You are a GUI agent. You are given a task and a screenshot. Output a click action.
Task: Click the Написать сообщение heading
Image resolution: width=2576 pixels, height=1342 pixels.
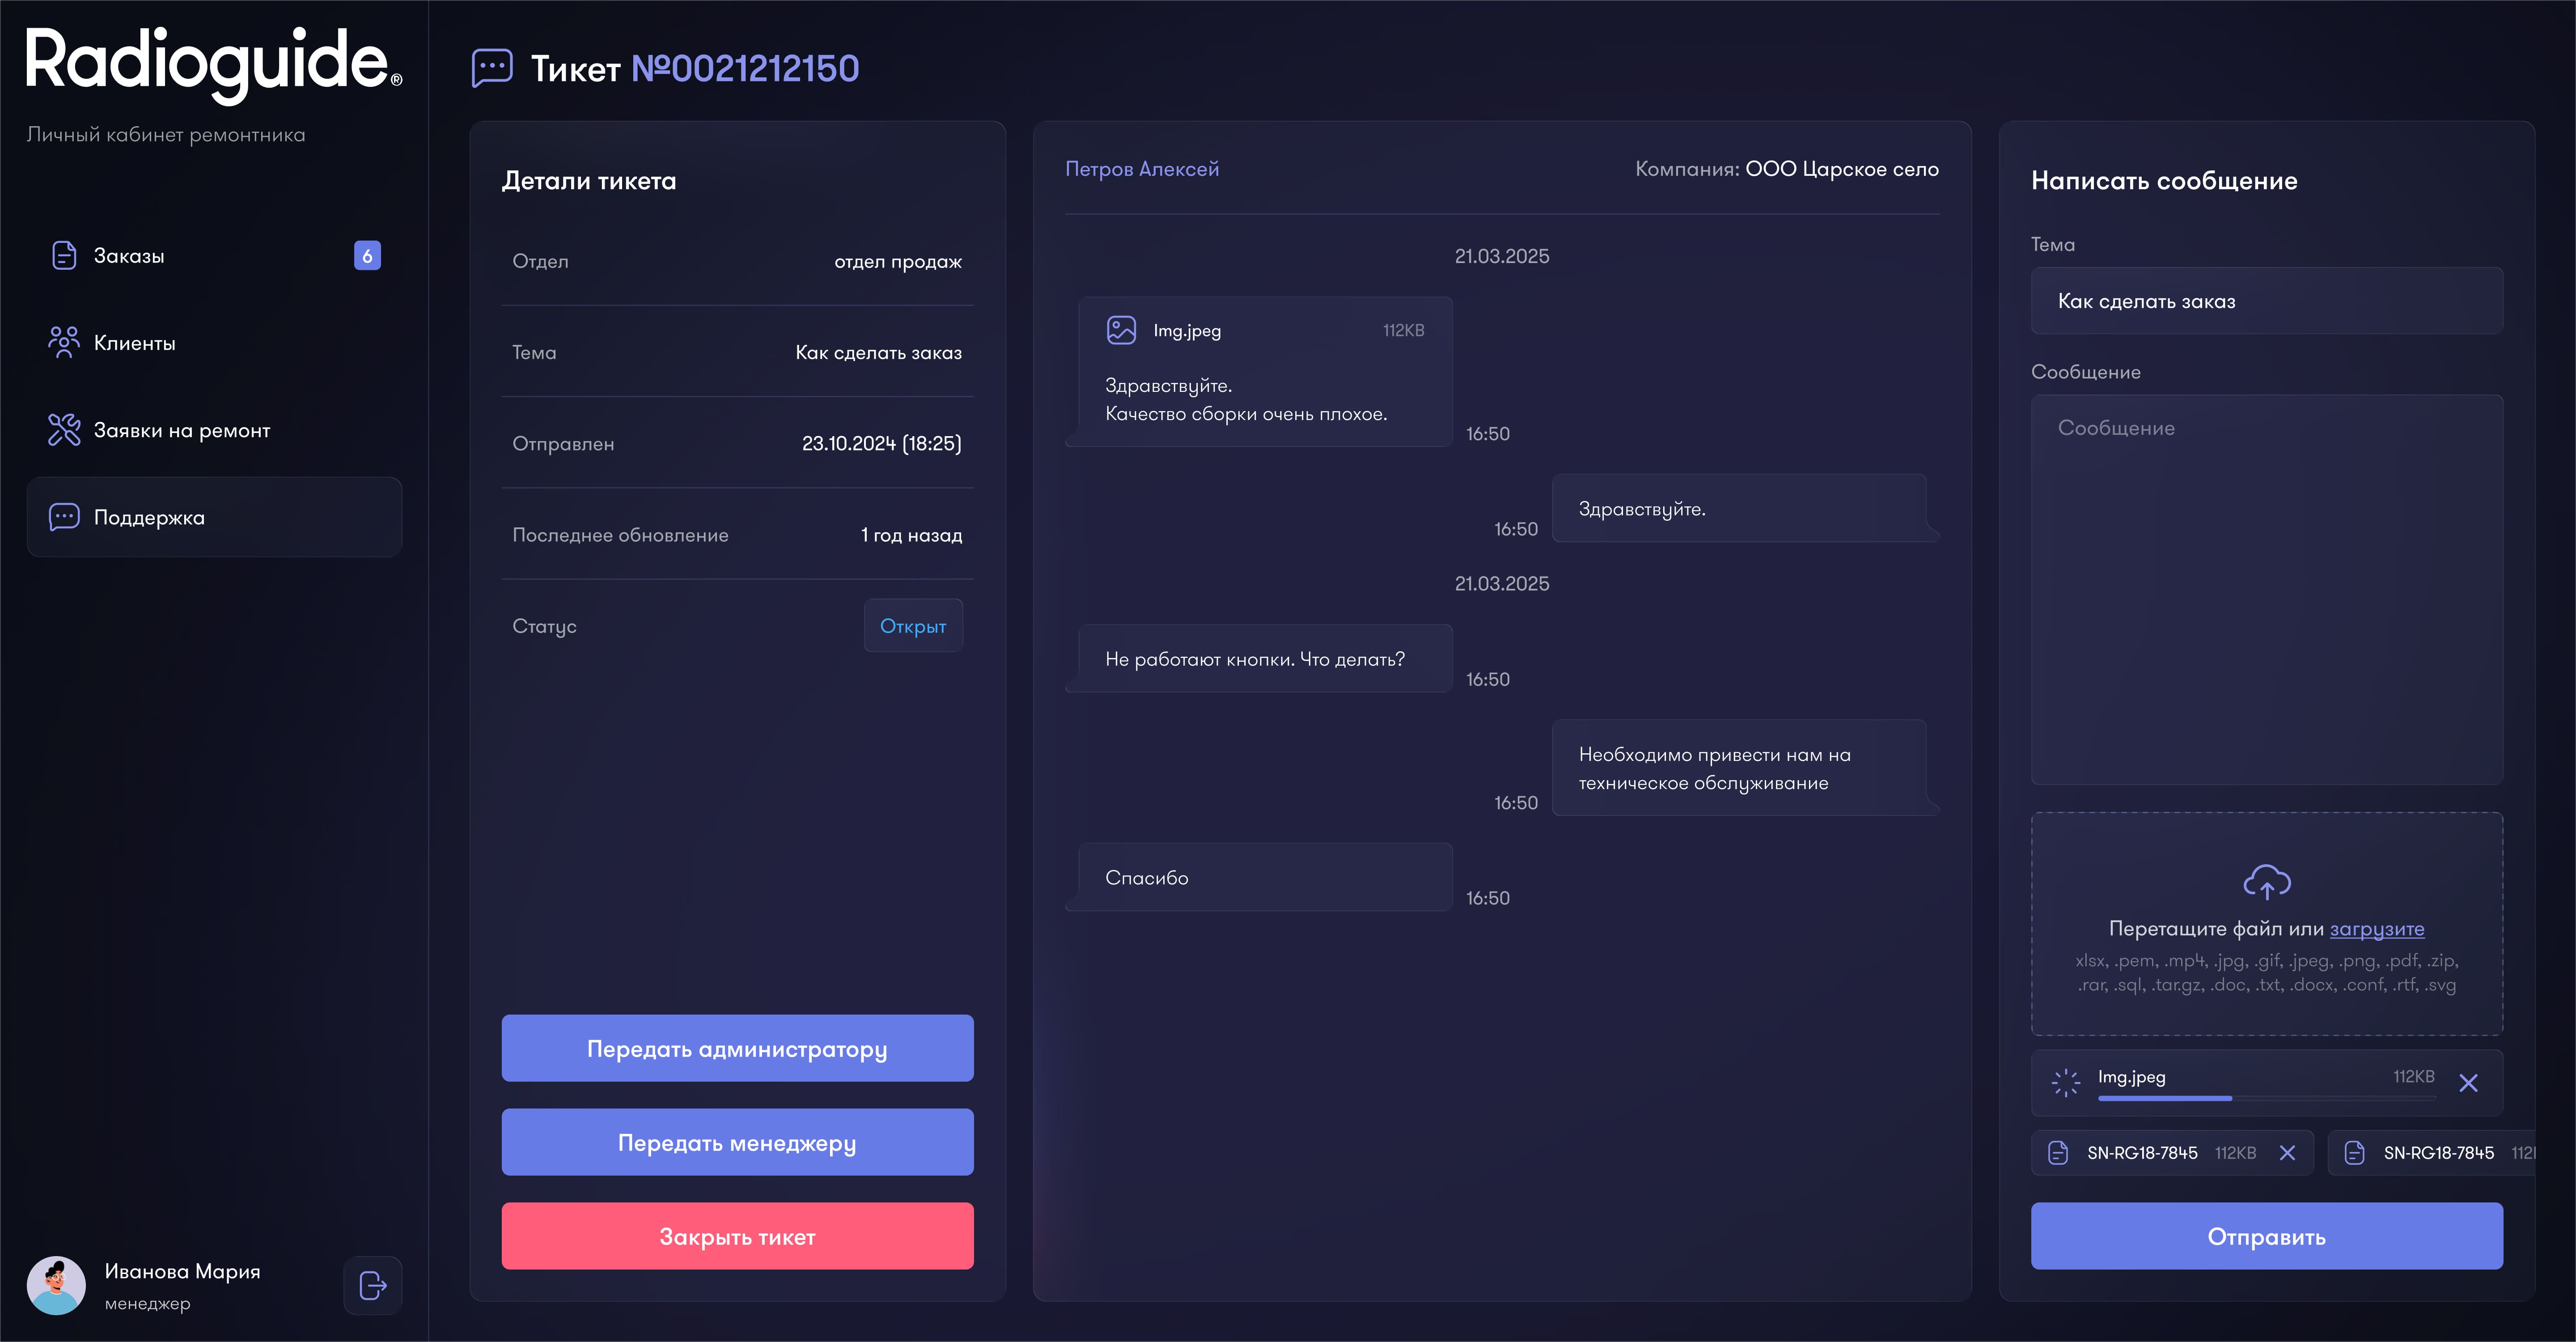2164,181
